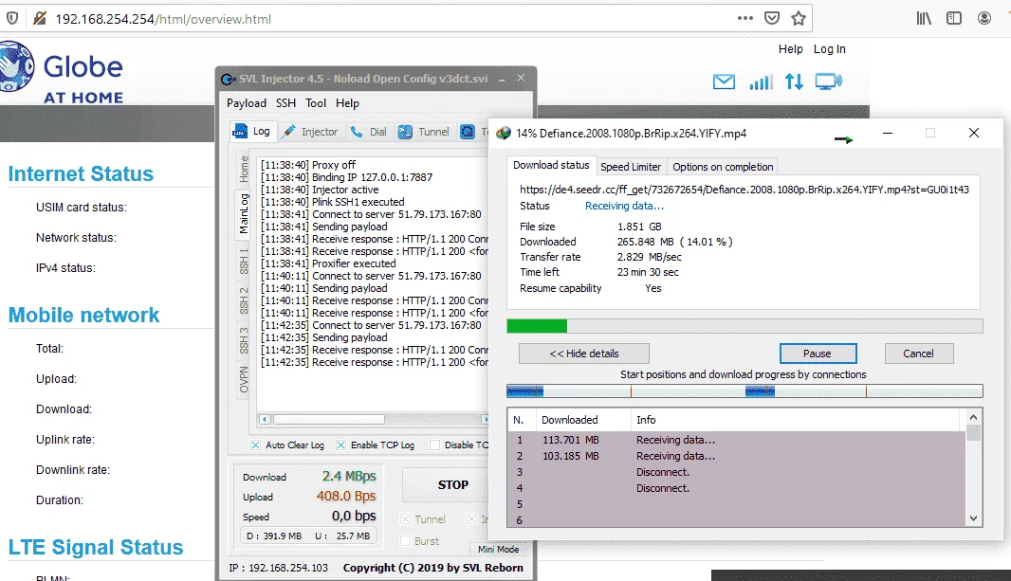Click the up-down data traffic arrows icon
The height and width of the screenshot is (581, 1011).
point(794,82)
